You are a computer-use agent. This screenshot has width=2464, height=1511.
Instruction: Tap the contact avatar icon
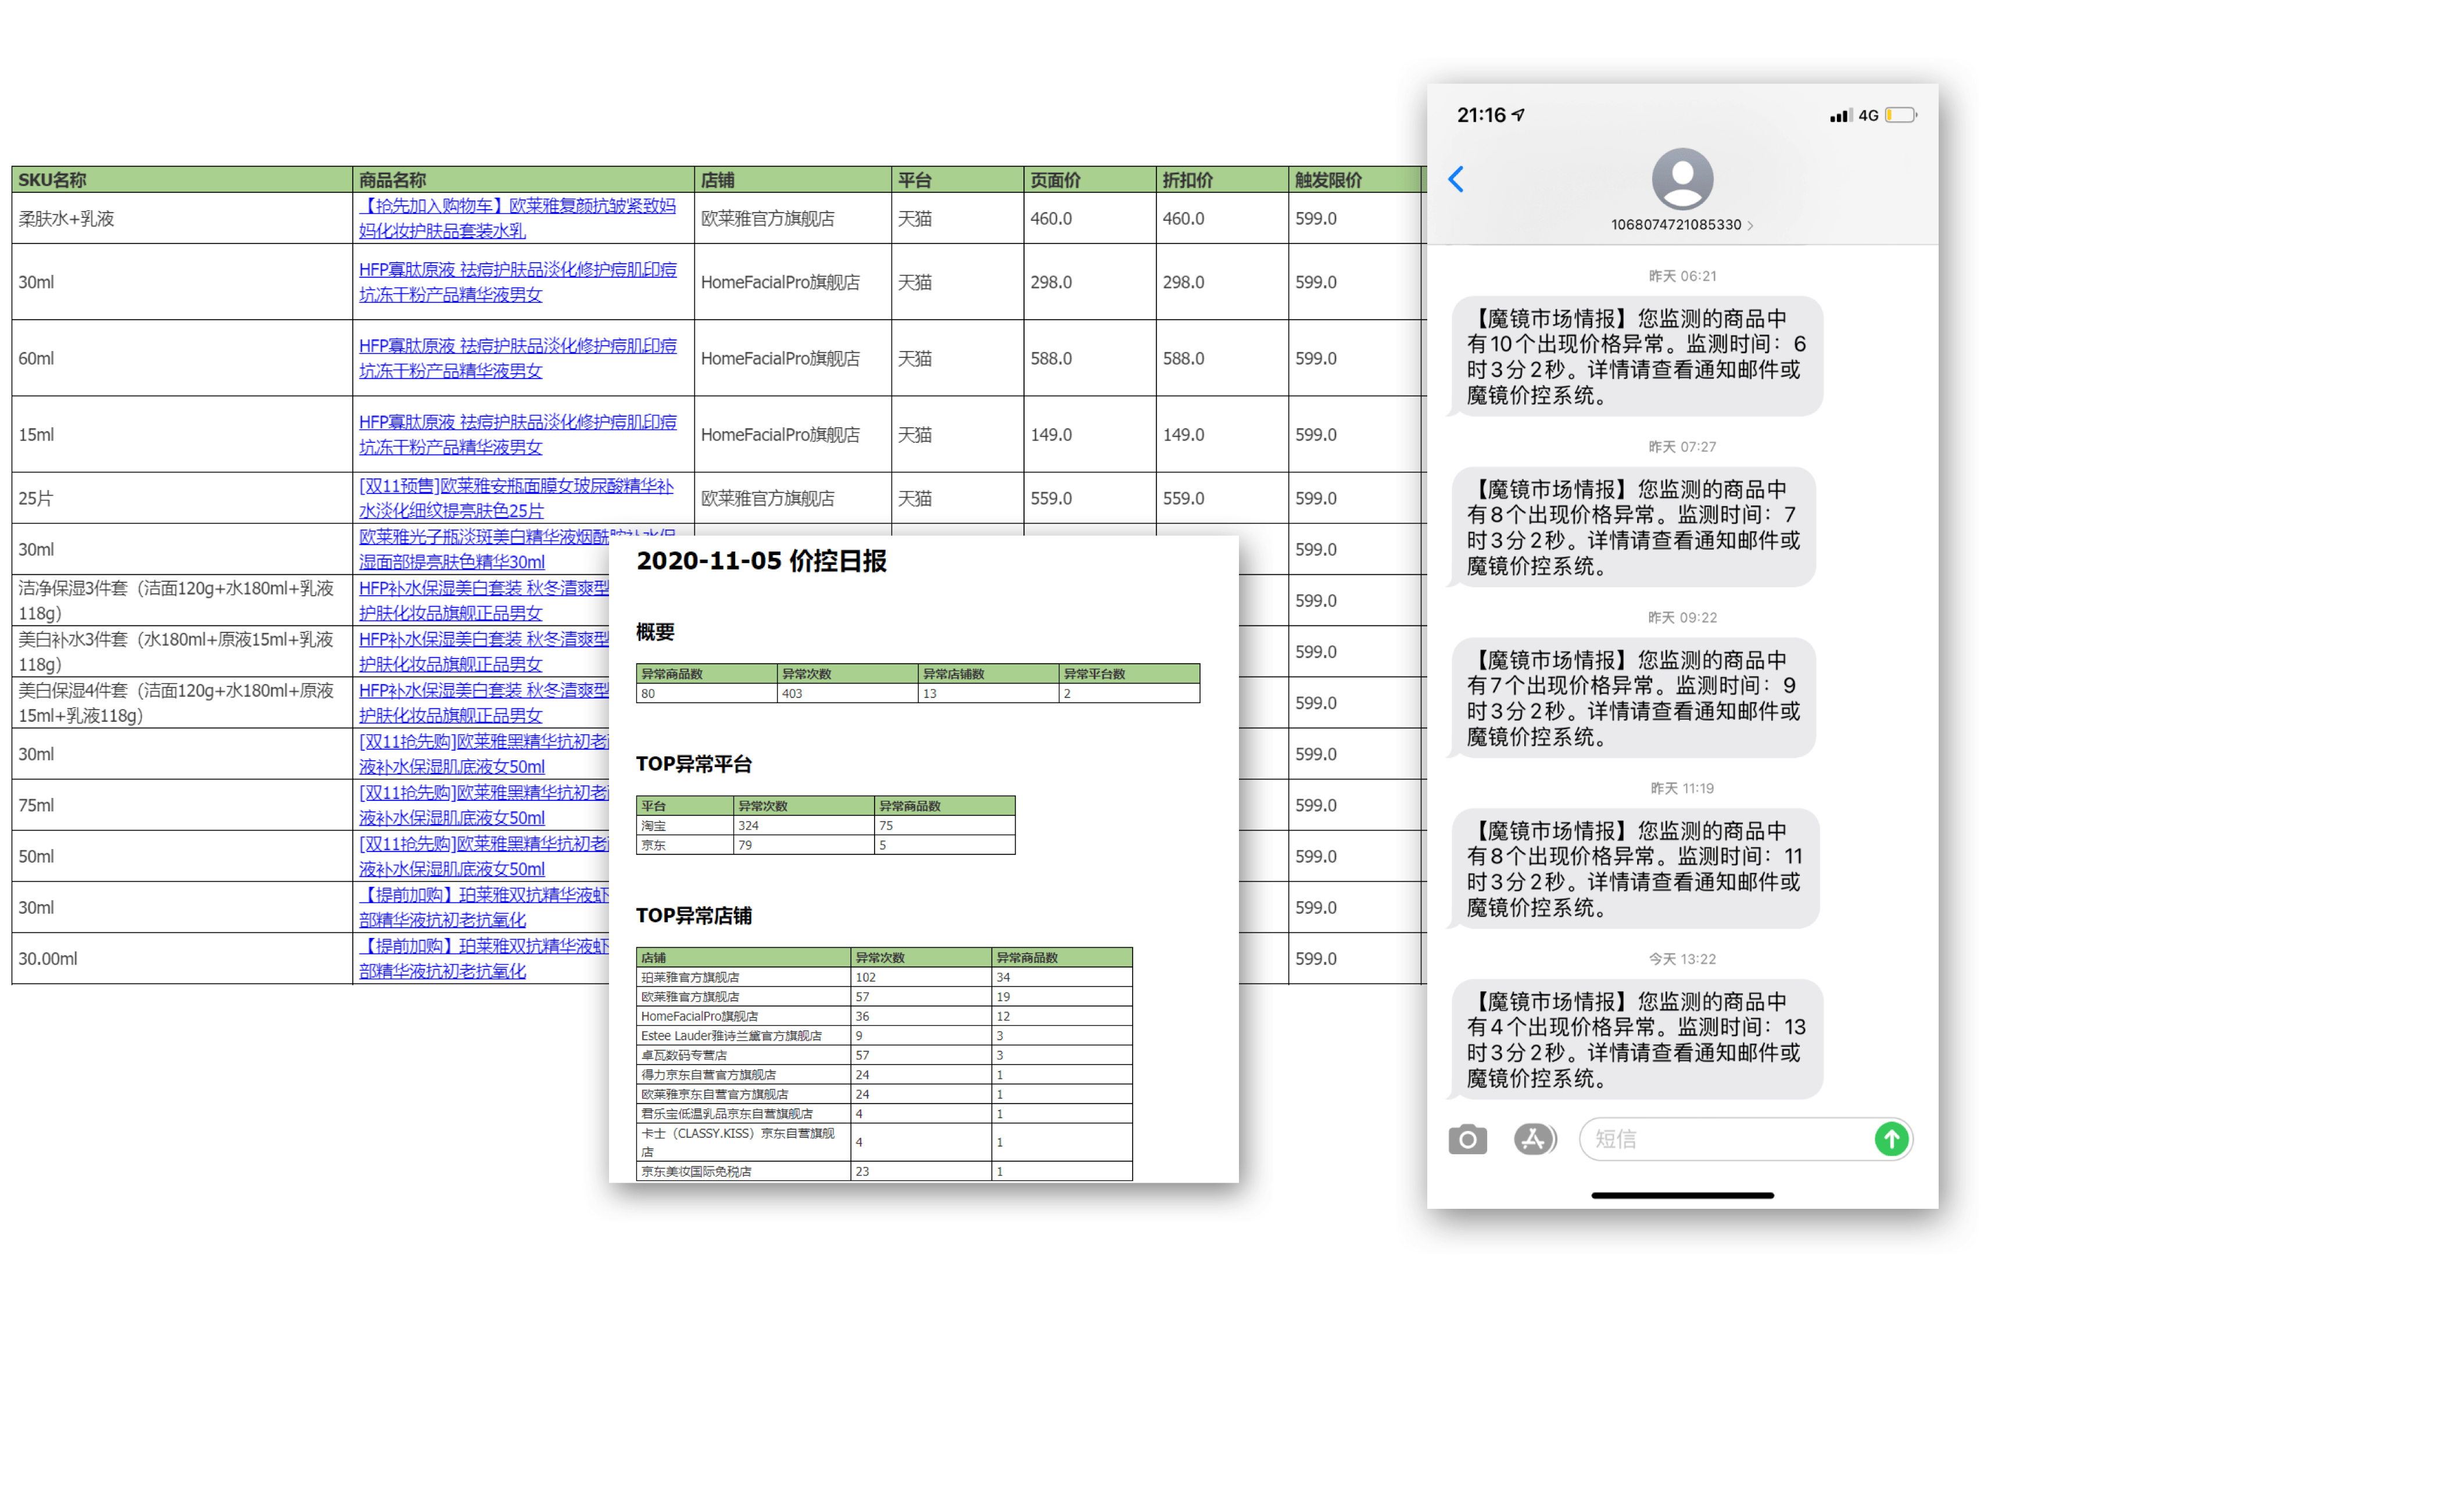click(x=1682, y=180)
